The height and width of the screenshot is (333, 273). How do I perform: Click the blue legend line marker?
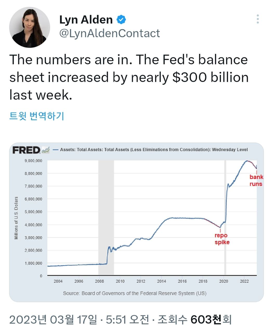coord(55,150)
